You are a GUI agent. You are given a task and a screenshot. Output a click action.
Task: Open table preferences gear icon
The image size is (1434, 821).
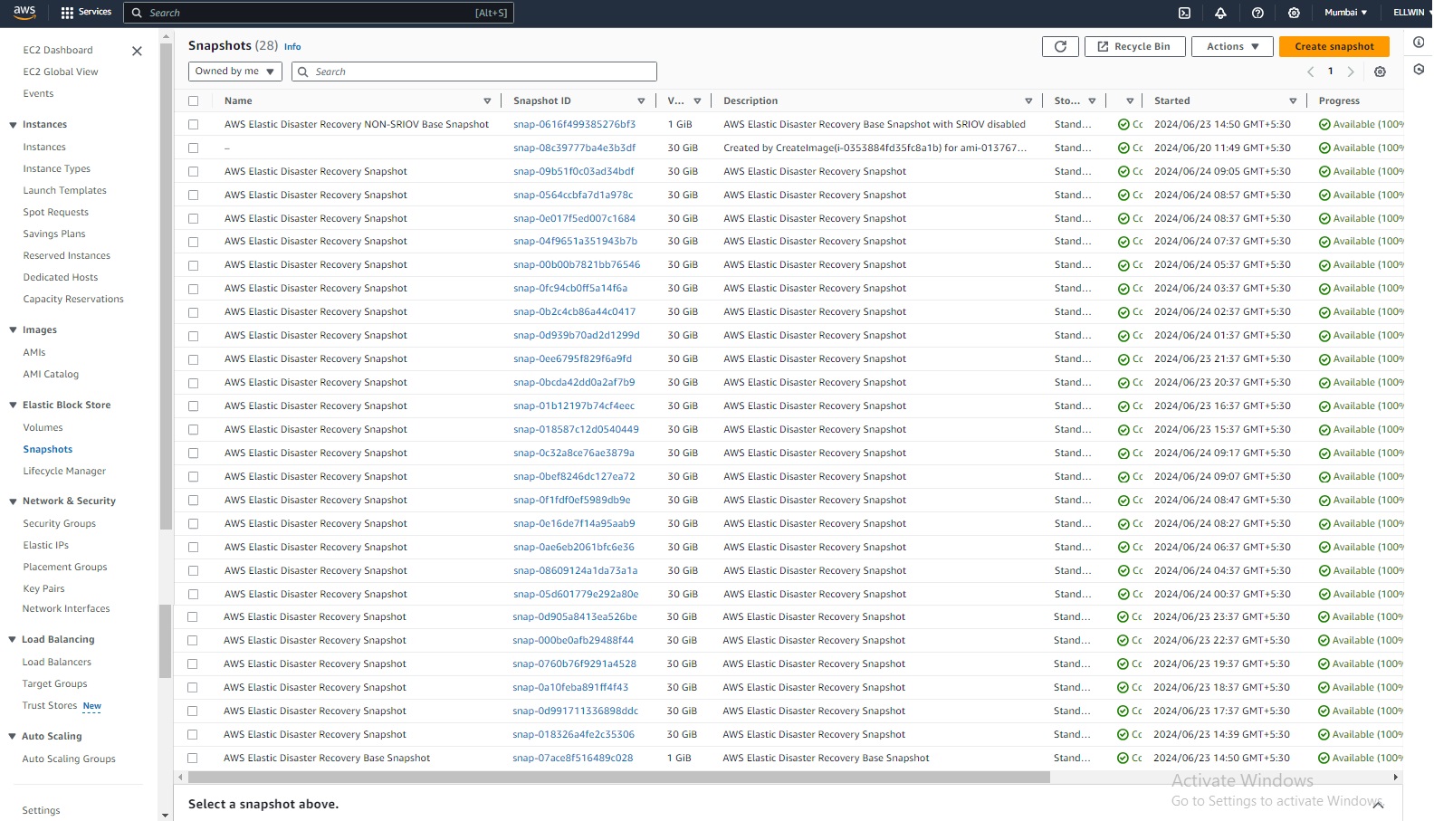point(1380,72)
